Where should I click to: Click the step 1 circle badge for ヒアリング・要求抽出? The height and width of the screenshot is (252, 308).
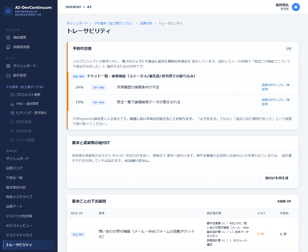click(x=12, y=113)
